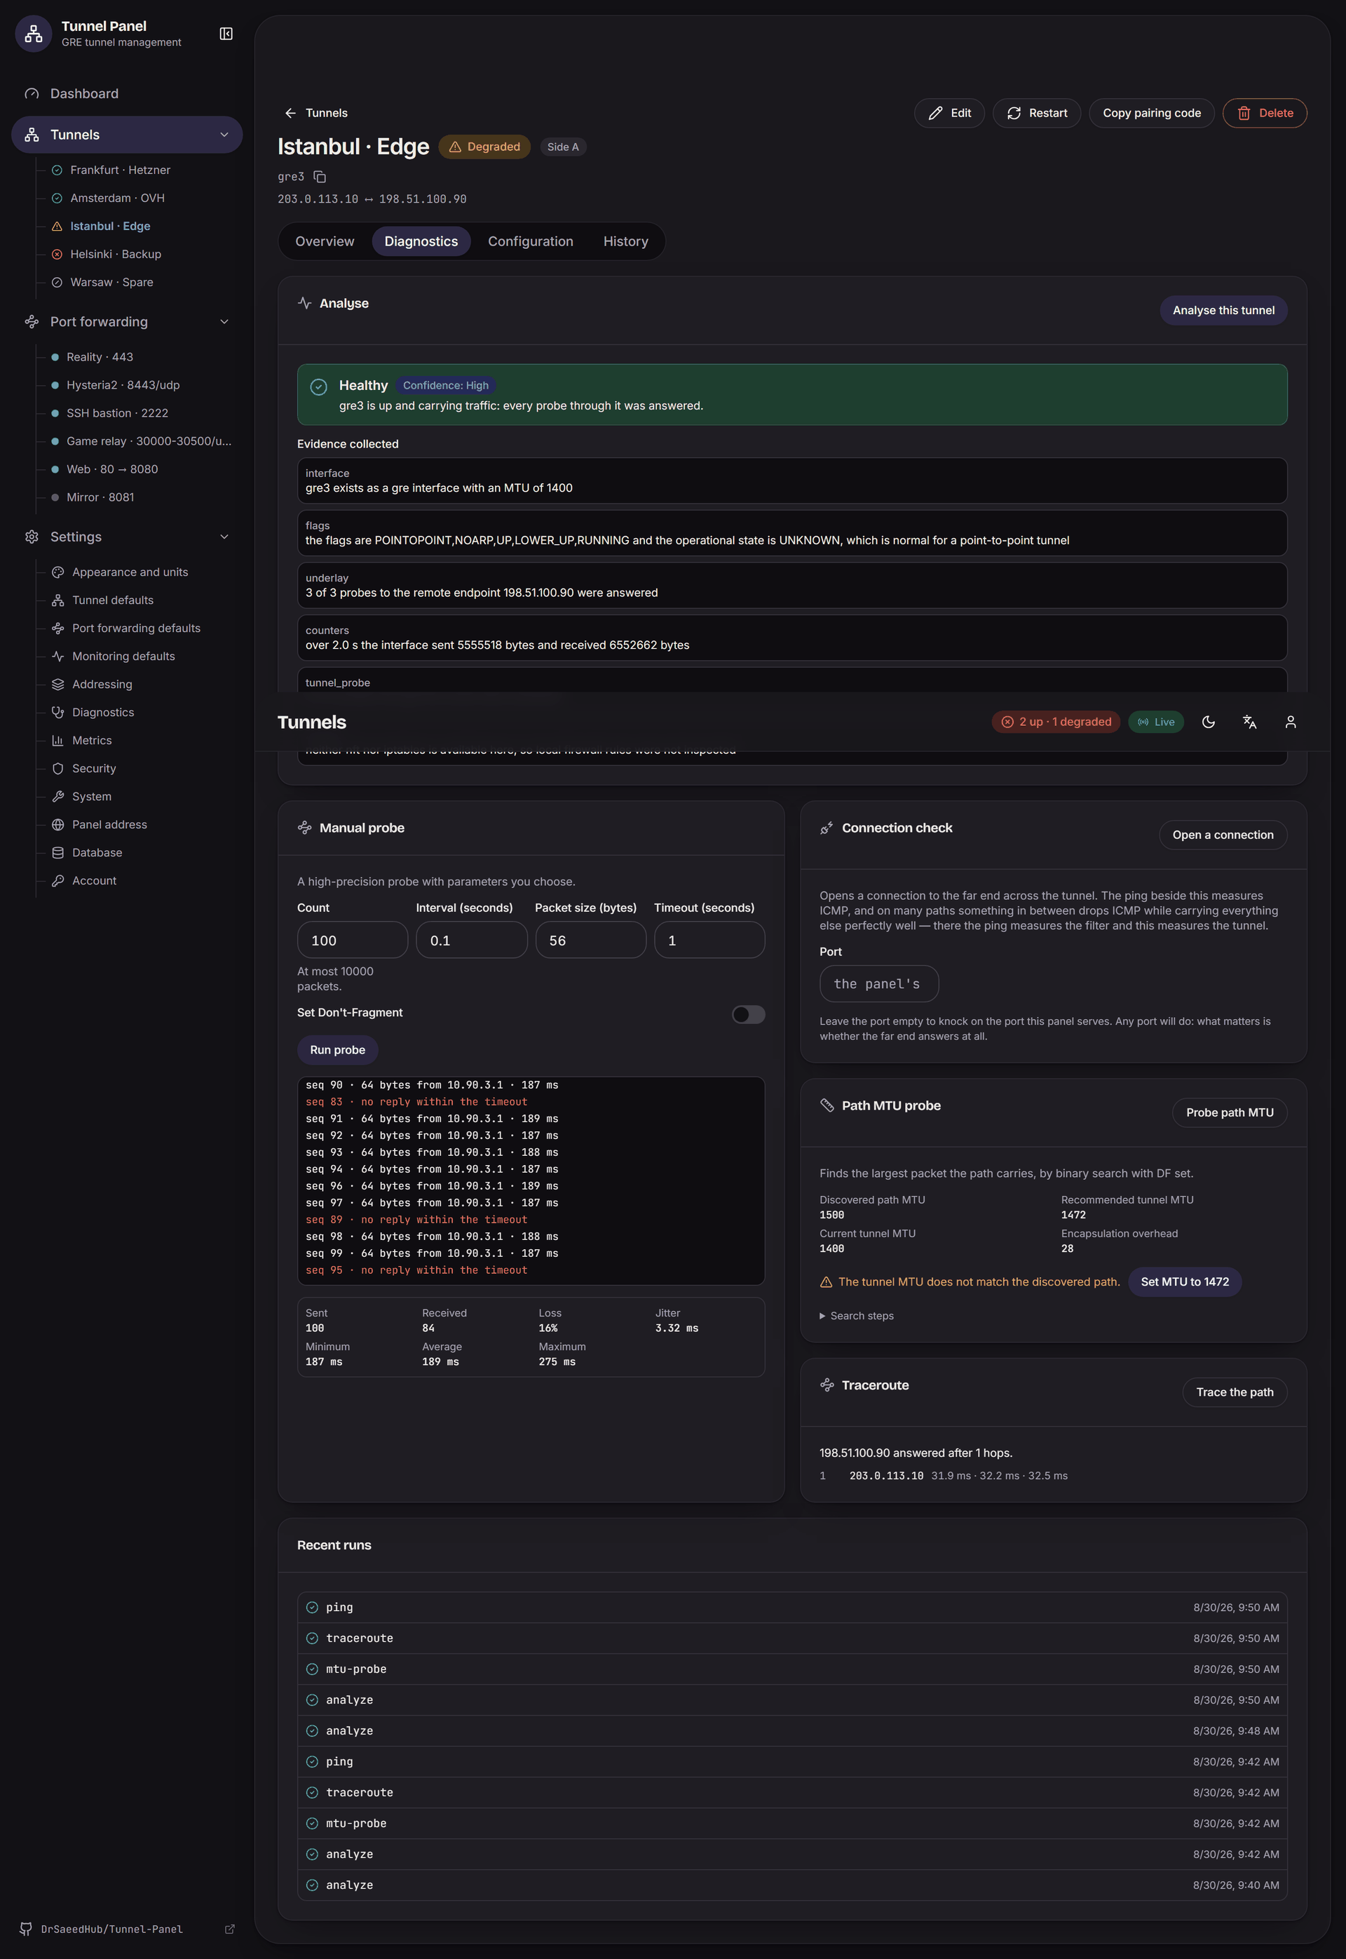The width and height of the screenshot is (1346, 1959).
Task: Open Dashboard from the sidebar
Action: pos(126,94)
